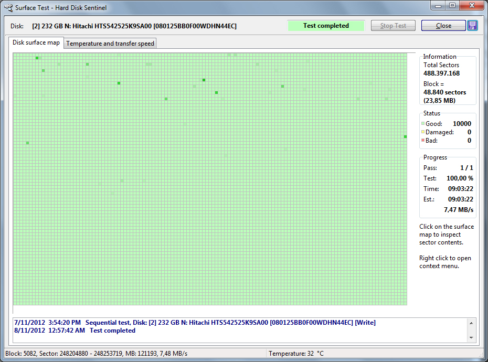Click the Temperature: 32 °C status bar entry
Viewport: 488px width, 362px height.
(x=296, y=353)
